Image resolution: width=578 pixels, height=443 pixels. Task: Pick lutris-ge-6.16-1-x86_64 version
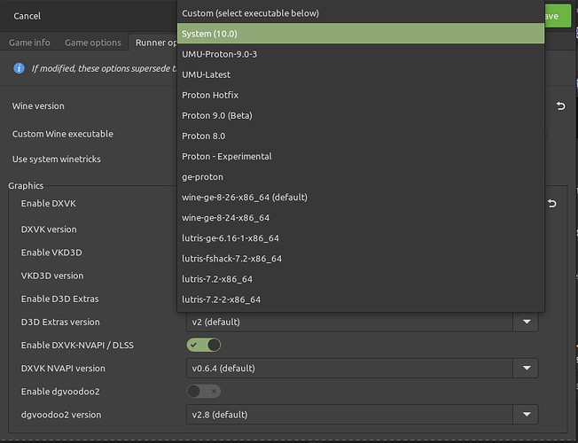click(x=361, y=238)
